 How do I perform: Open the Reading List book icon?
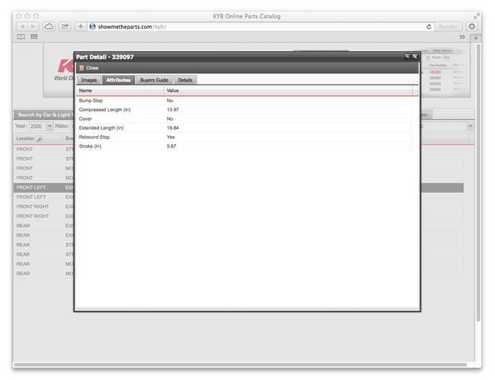(x=22, y=37)
